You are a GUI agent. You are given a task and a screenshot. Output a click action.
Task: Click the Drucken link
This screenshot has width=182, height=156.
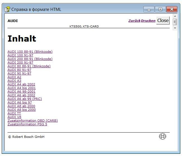(x=148, y=21)
